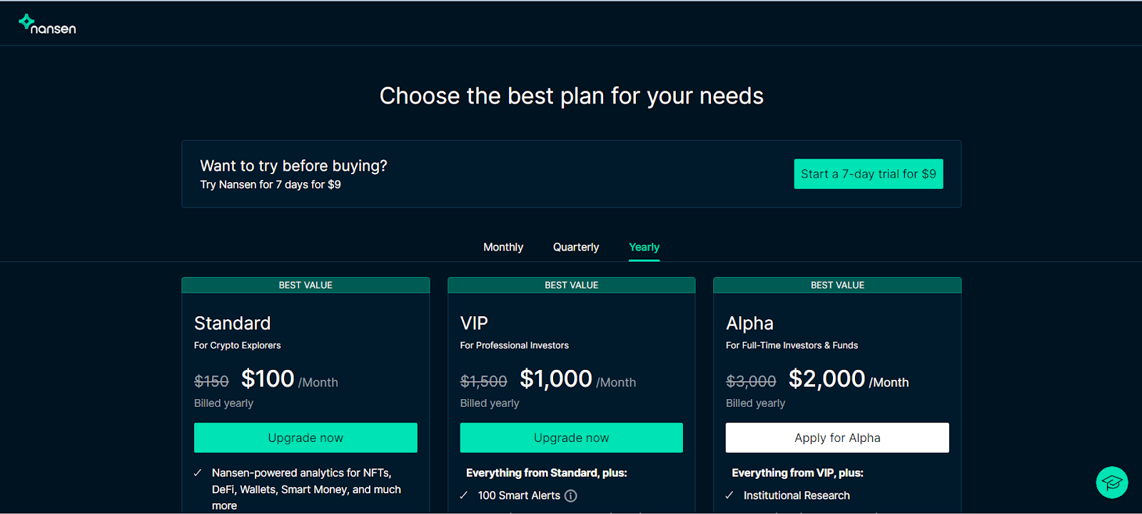1142x514 pixels.
Task: Click the $100 per month Standard price
Action: click(268, 379)
